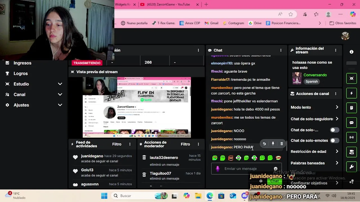Click Filtro in Acciones de moderador

185,144
